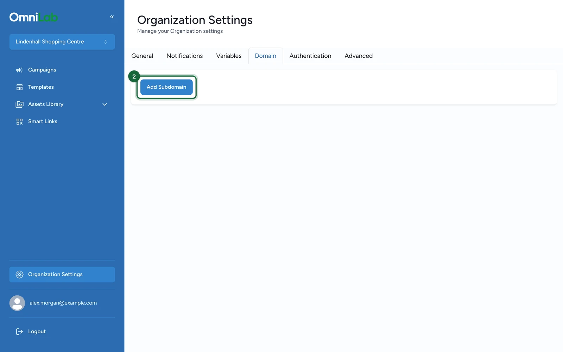
Task: Open Templates in the sidebar
Action: [62, 87]
